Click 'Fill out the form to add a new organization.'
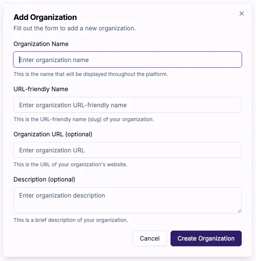The height and width of the screenshot is (261, 256). tap(75, 28)
